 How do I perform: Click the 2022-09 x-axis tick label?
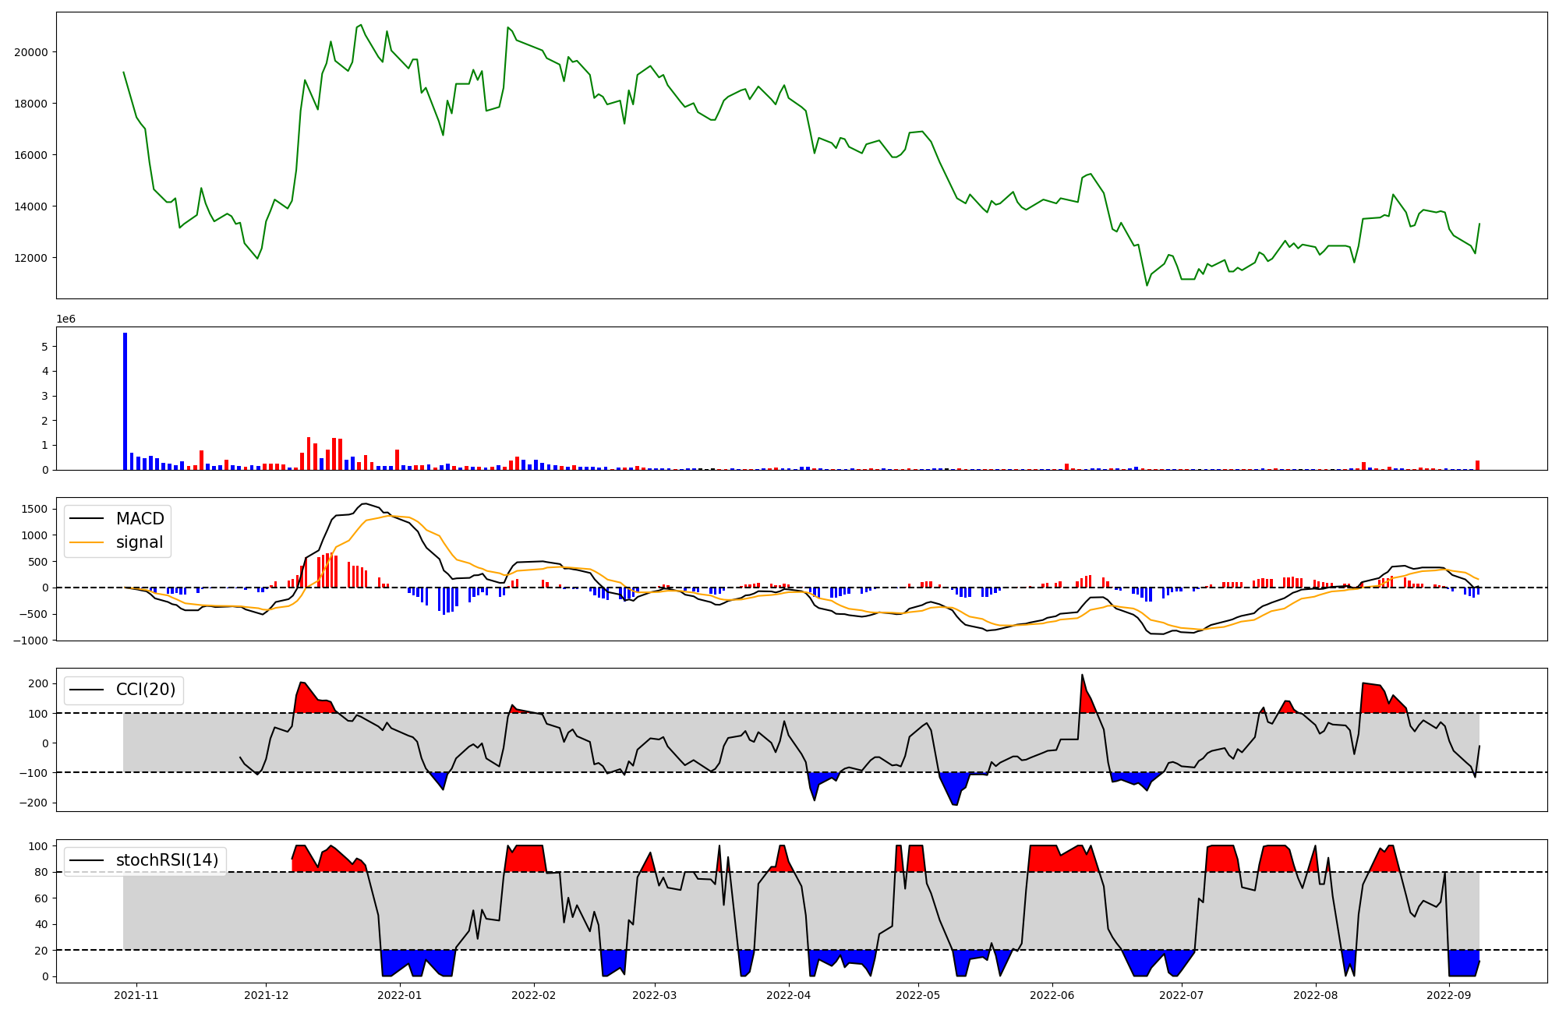pyautogui.click(x=1449, y=995)
